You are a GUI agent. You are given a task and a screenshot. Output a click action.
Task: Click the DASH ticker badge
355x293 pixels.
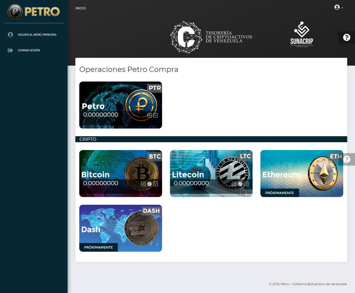(x=151, y=211)
